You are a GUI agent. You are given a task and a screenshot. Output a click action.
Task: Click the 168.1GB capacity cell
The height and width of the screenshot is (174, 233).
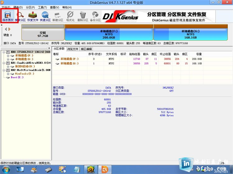pyautogui.click(x=197, y=63)
